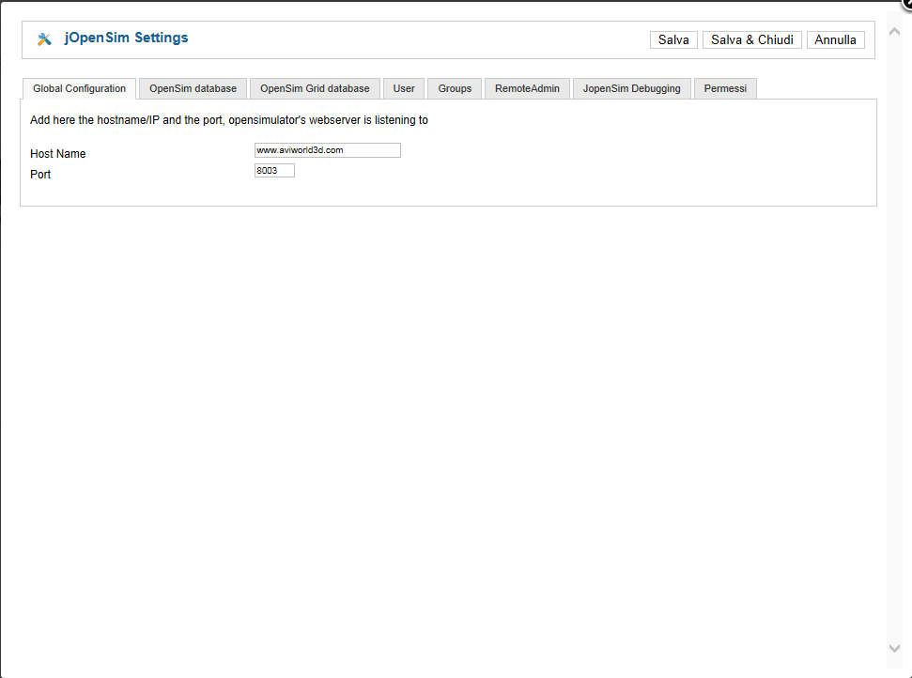Viewport: 912px width, 678px height.
Task: Focus the Host Name input field
Action: [328, 150]
